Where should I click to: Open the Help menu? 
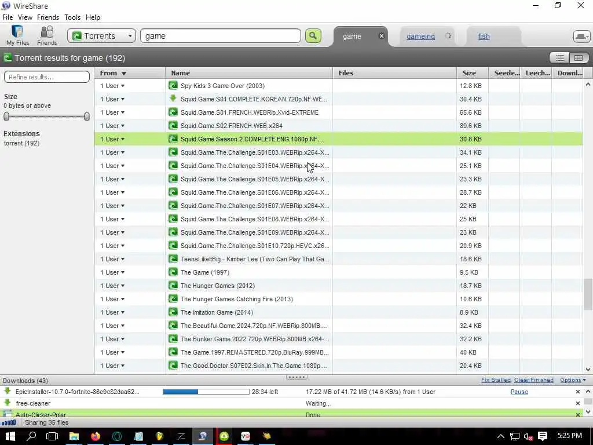point(93,17)
